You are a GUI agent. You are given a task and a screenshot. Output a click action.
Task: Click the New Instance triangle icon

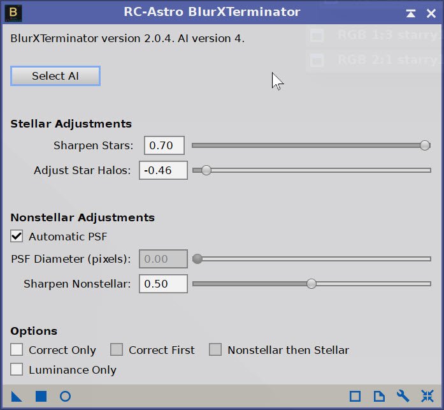[17, 396]
